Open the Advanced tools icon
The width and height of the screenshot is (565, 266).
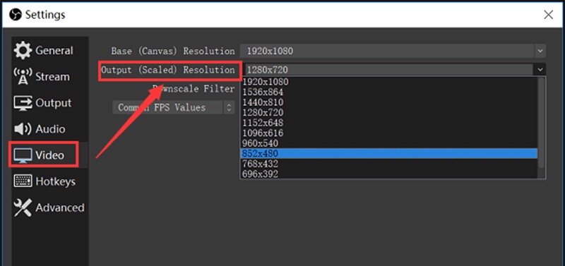23,207
